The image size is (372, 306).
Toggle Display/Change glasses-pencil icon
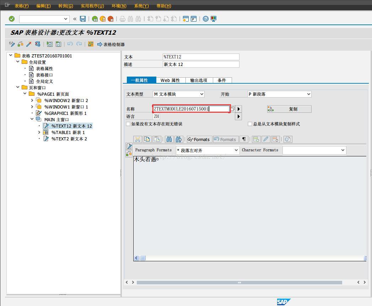click(x=12, y=44)
